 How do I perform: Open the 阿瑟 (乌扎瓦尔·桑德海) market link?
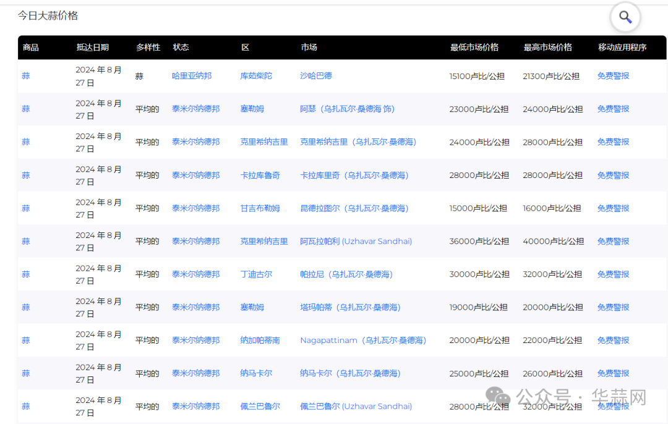pos(347,109)
